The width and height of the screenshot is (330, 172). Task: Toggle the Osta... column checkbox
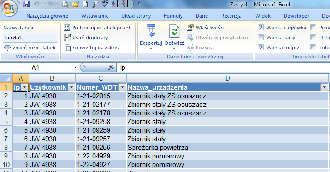(314, 38)
